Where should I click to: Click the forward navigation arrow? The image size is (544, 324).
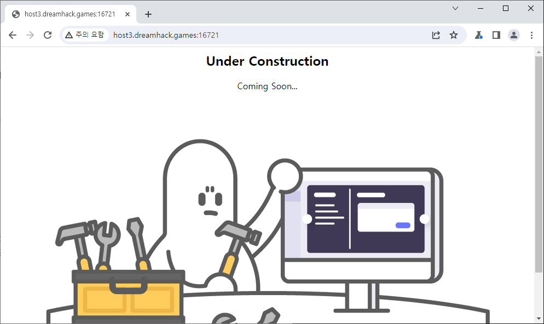click(30, 35)
